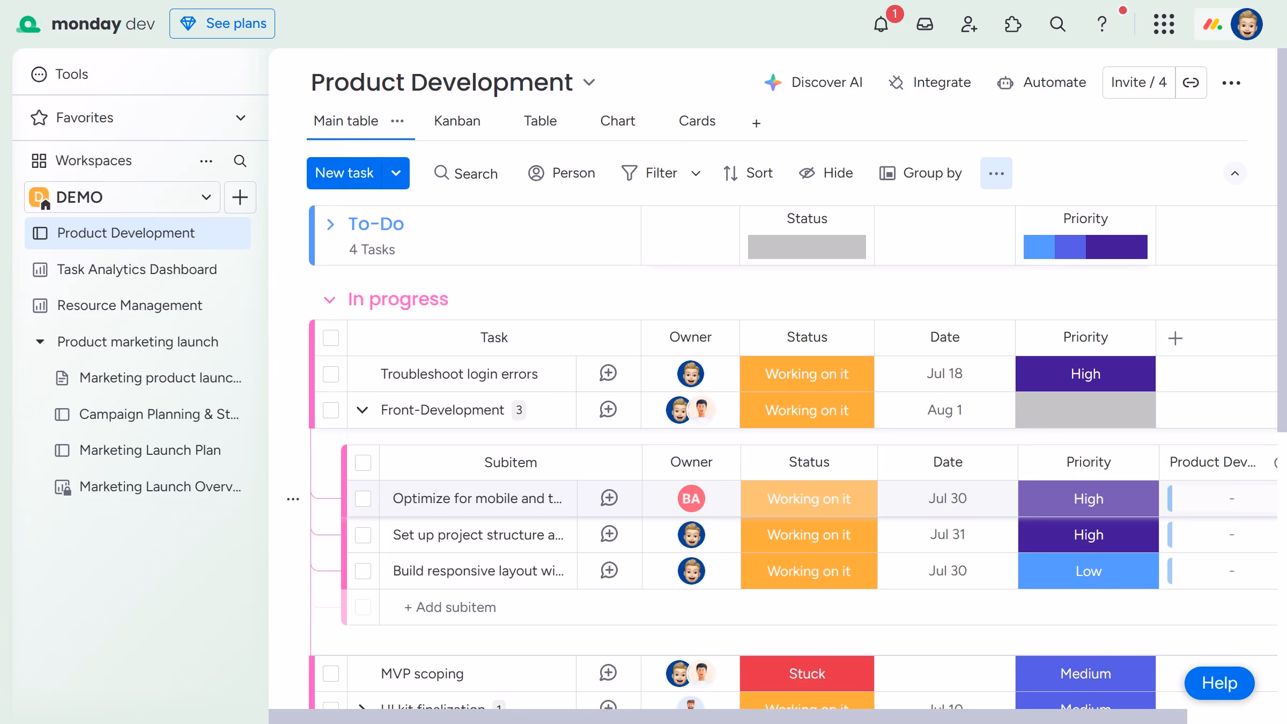Image resolution: width=1287 pixels, height=724 pixels.
Task: Change High priority on Troubleshoot login errors
Action: pos(1085,374)
